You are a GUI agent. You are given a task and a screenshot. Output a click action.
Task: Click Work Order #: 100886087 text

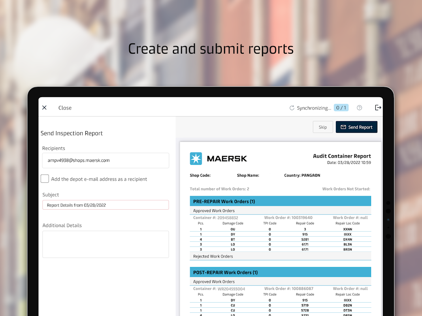click(x=288, y=289)
